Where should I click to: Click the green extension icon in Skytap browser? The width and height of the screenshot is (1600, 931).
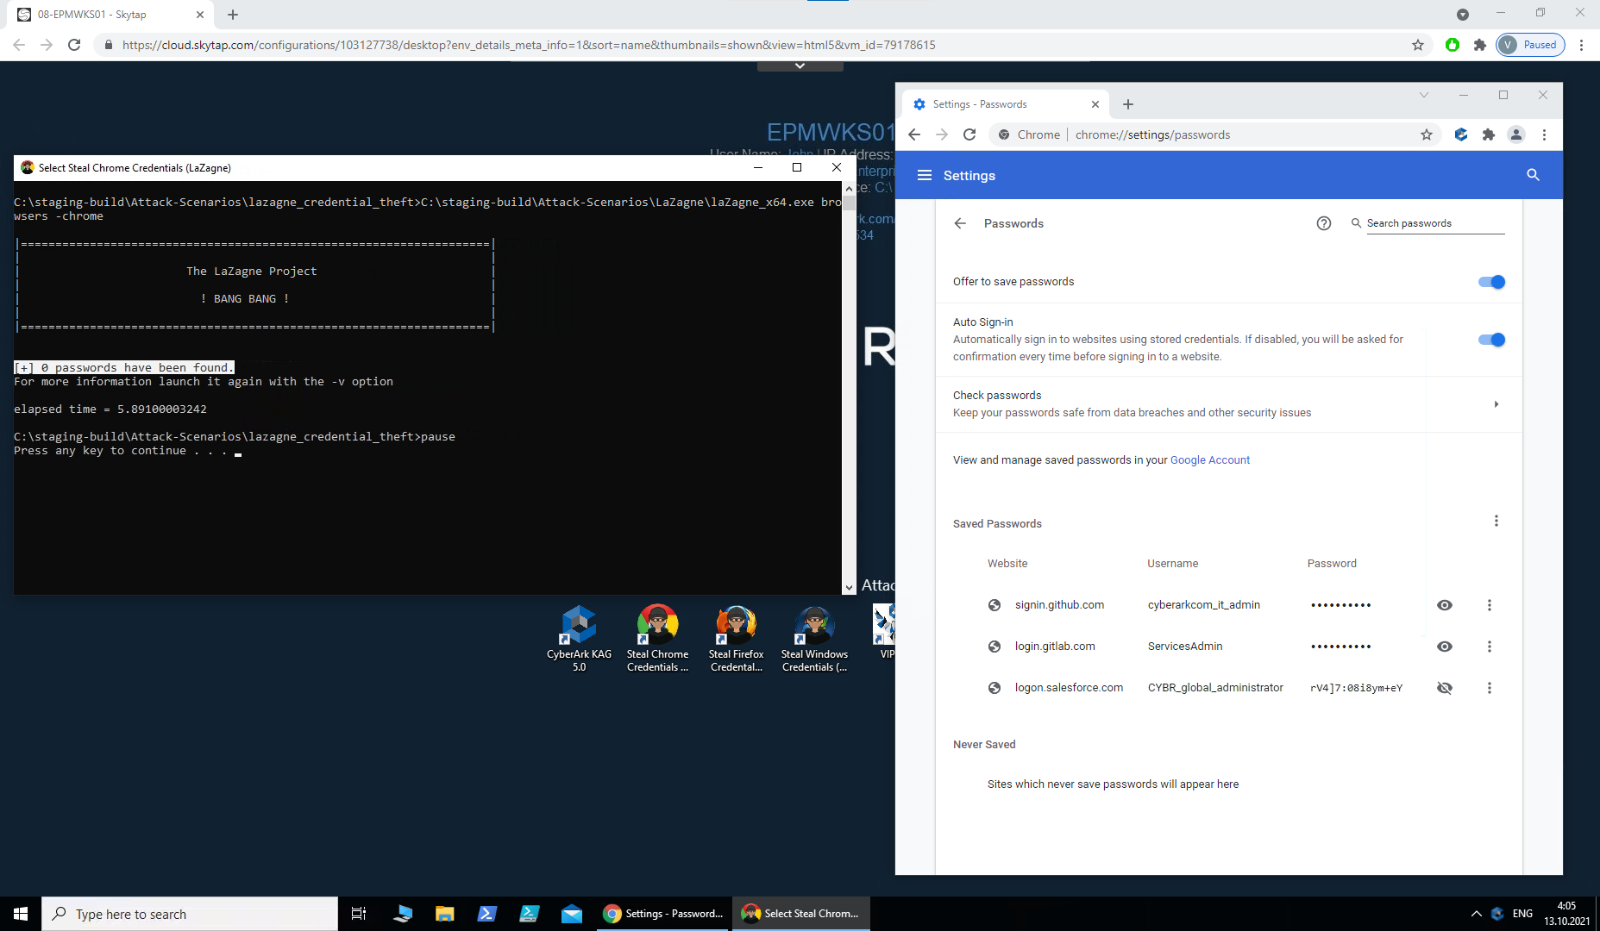coord(1453,45)
